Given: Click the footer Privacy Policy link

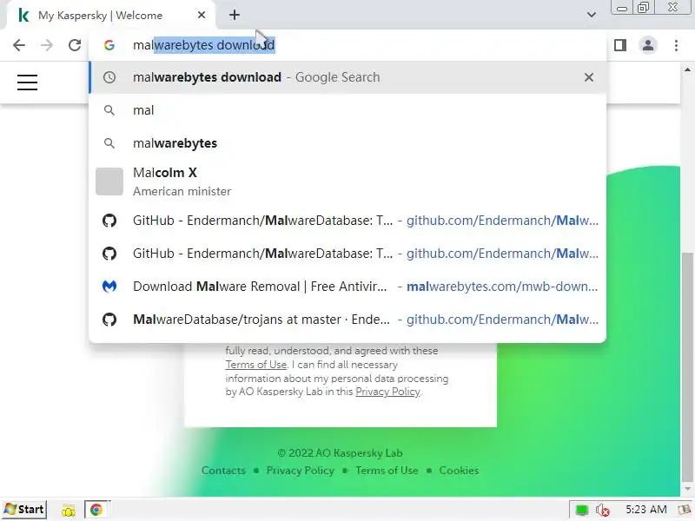Looking at the screenshot, I should [x=300, y=471].
